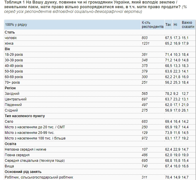The image size is (196, 180).
Task: Click the "К-сть респондентів" column header
Action: (152, 25)
